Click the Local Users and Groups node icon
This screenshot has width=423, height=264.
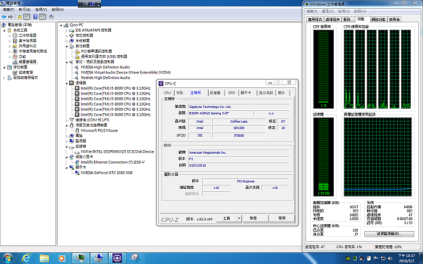pos(15,51)
